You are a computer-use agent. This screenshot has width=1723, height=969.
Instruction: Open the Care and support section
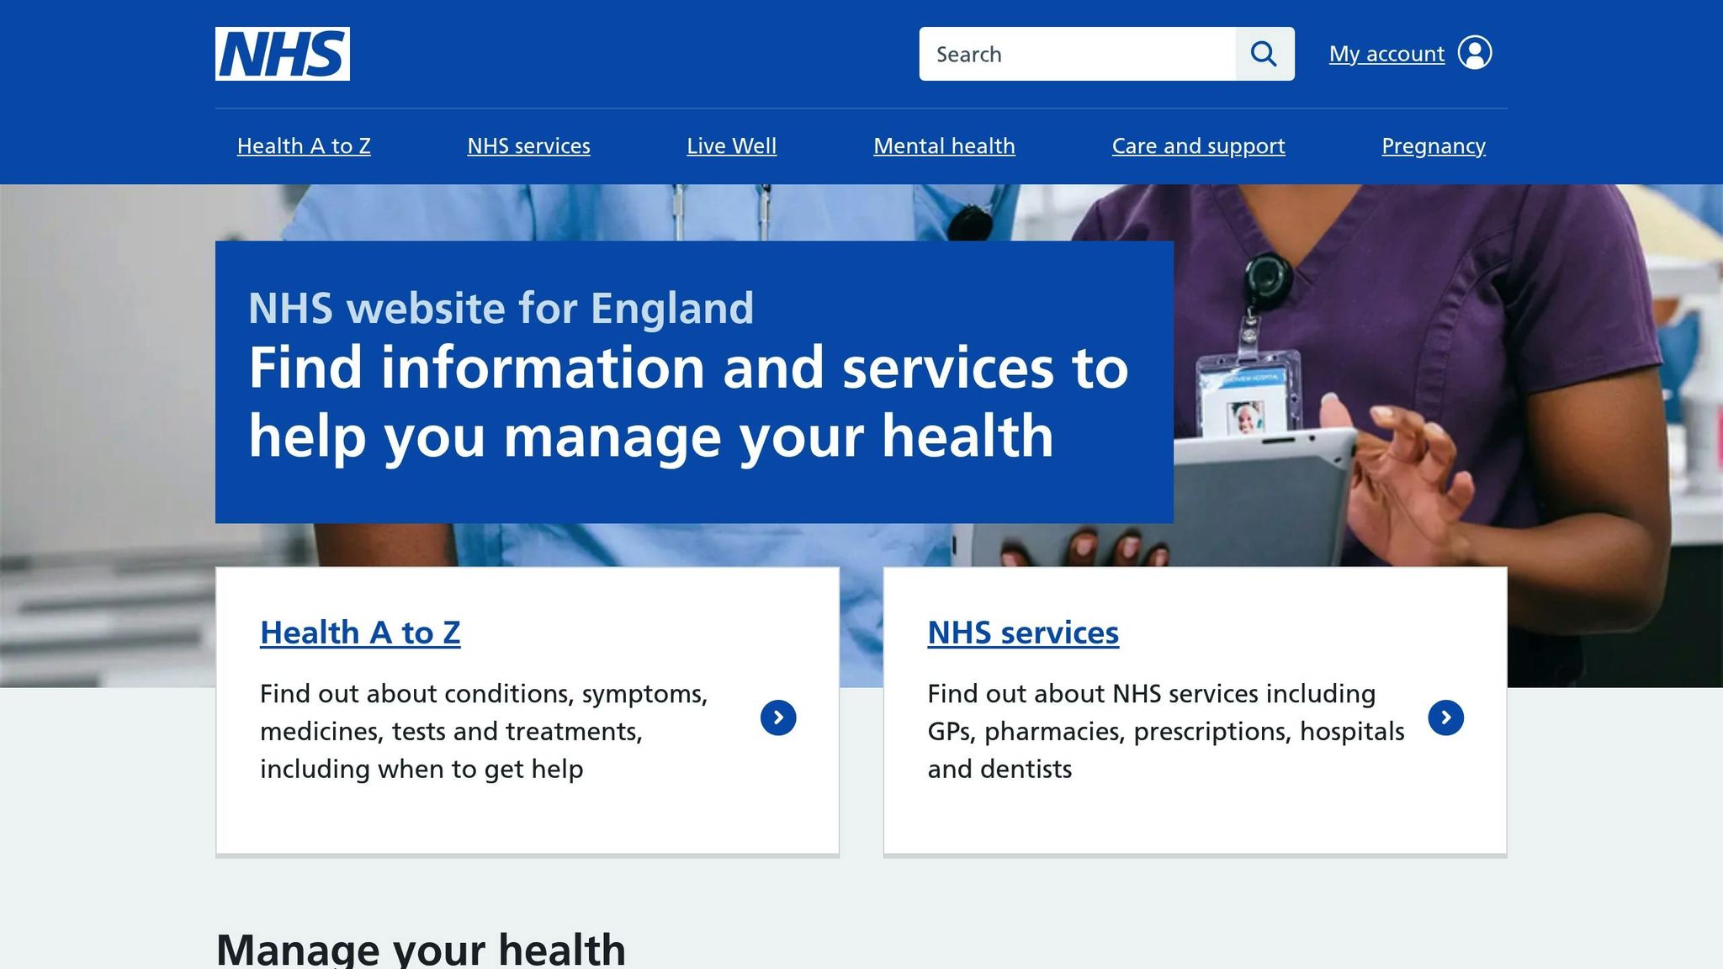click(1198, 146)
